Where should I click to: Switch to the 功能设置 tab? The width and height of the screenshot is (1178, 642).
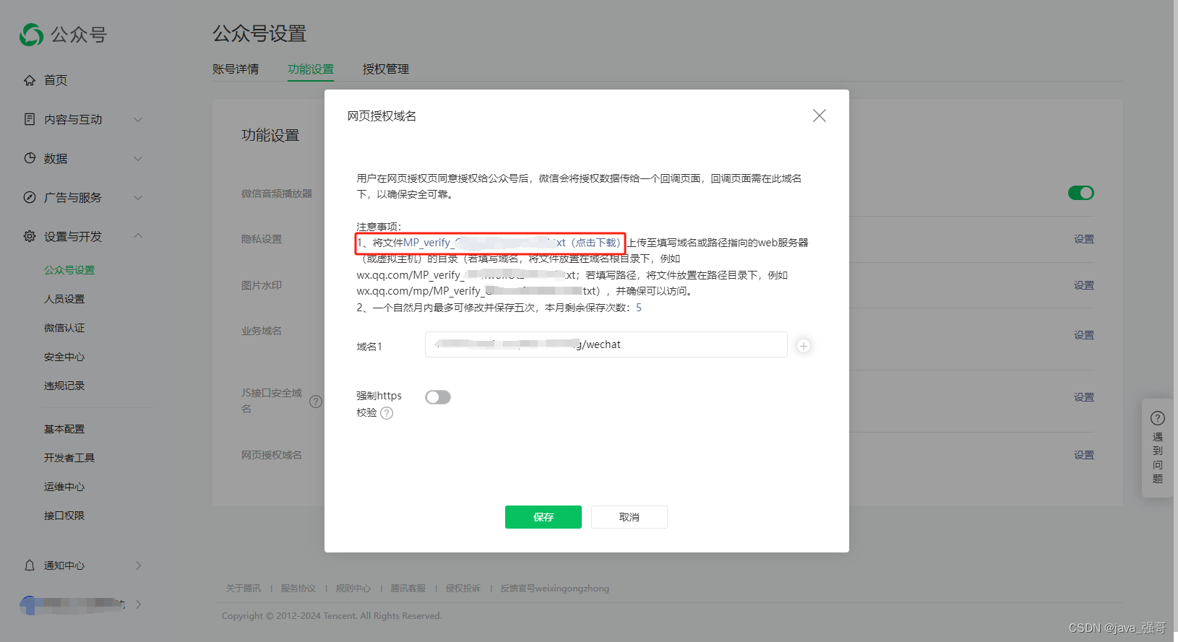click(x=311, y=69)
